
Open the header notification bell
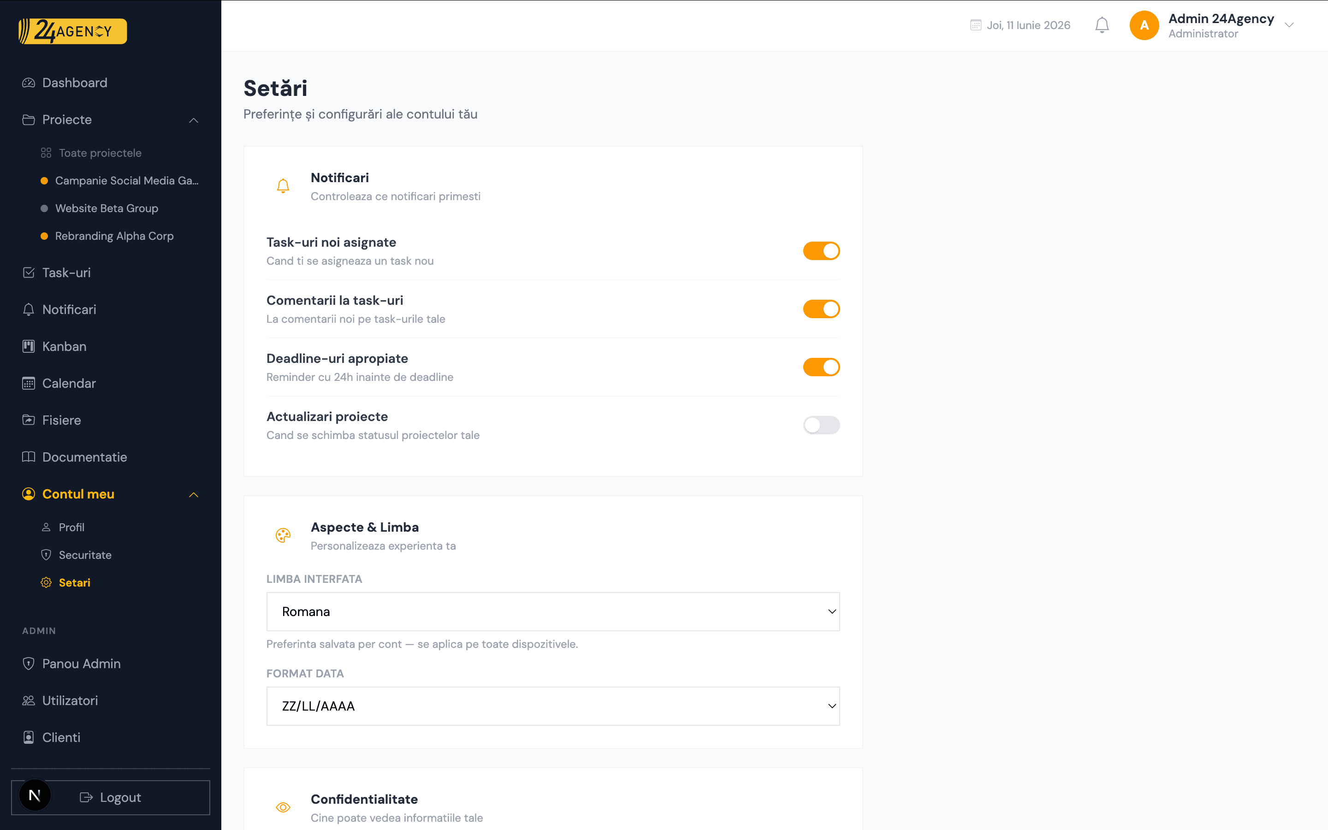coord(1102,25)
